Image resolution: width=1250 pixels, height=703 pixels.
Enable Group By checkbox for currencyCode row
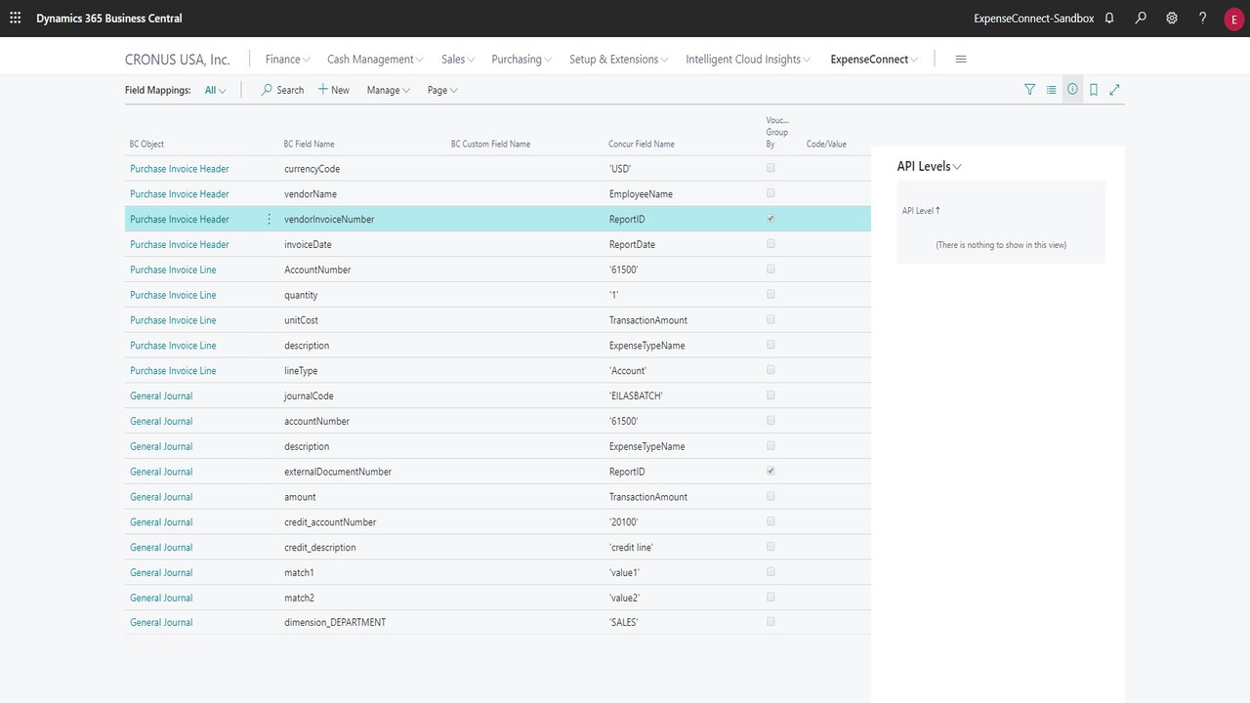(771, 168)
